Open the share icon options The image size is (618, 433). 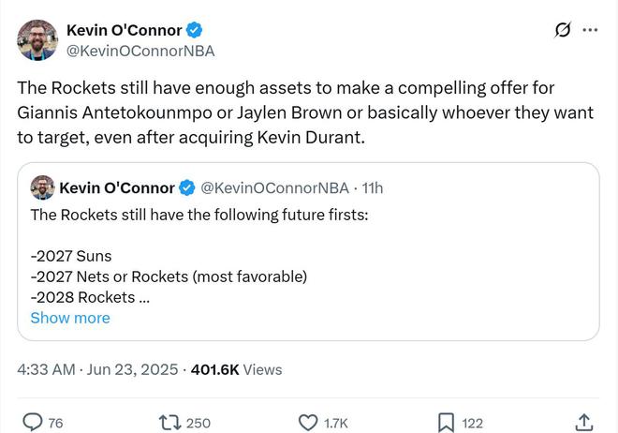pos(583,423)
